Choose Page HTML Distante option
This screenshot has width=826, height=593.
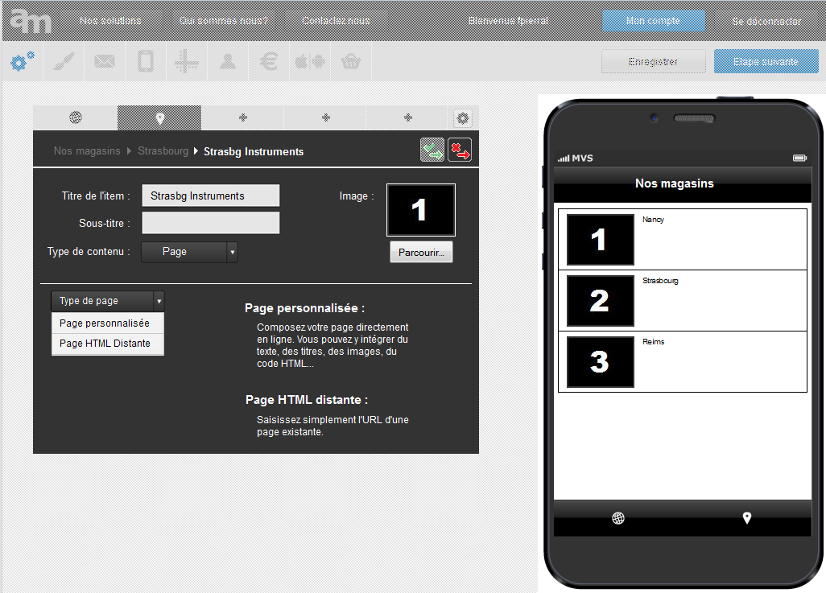(x=105, y=343)
